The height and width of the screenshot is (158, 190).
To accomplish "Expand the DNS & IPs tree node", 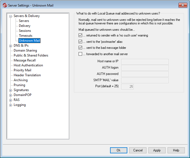I will tap(11, 46).
